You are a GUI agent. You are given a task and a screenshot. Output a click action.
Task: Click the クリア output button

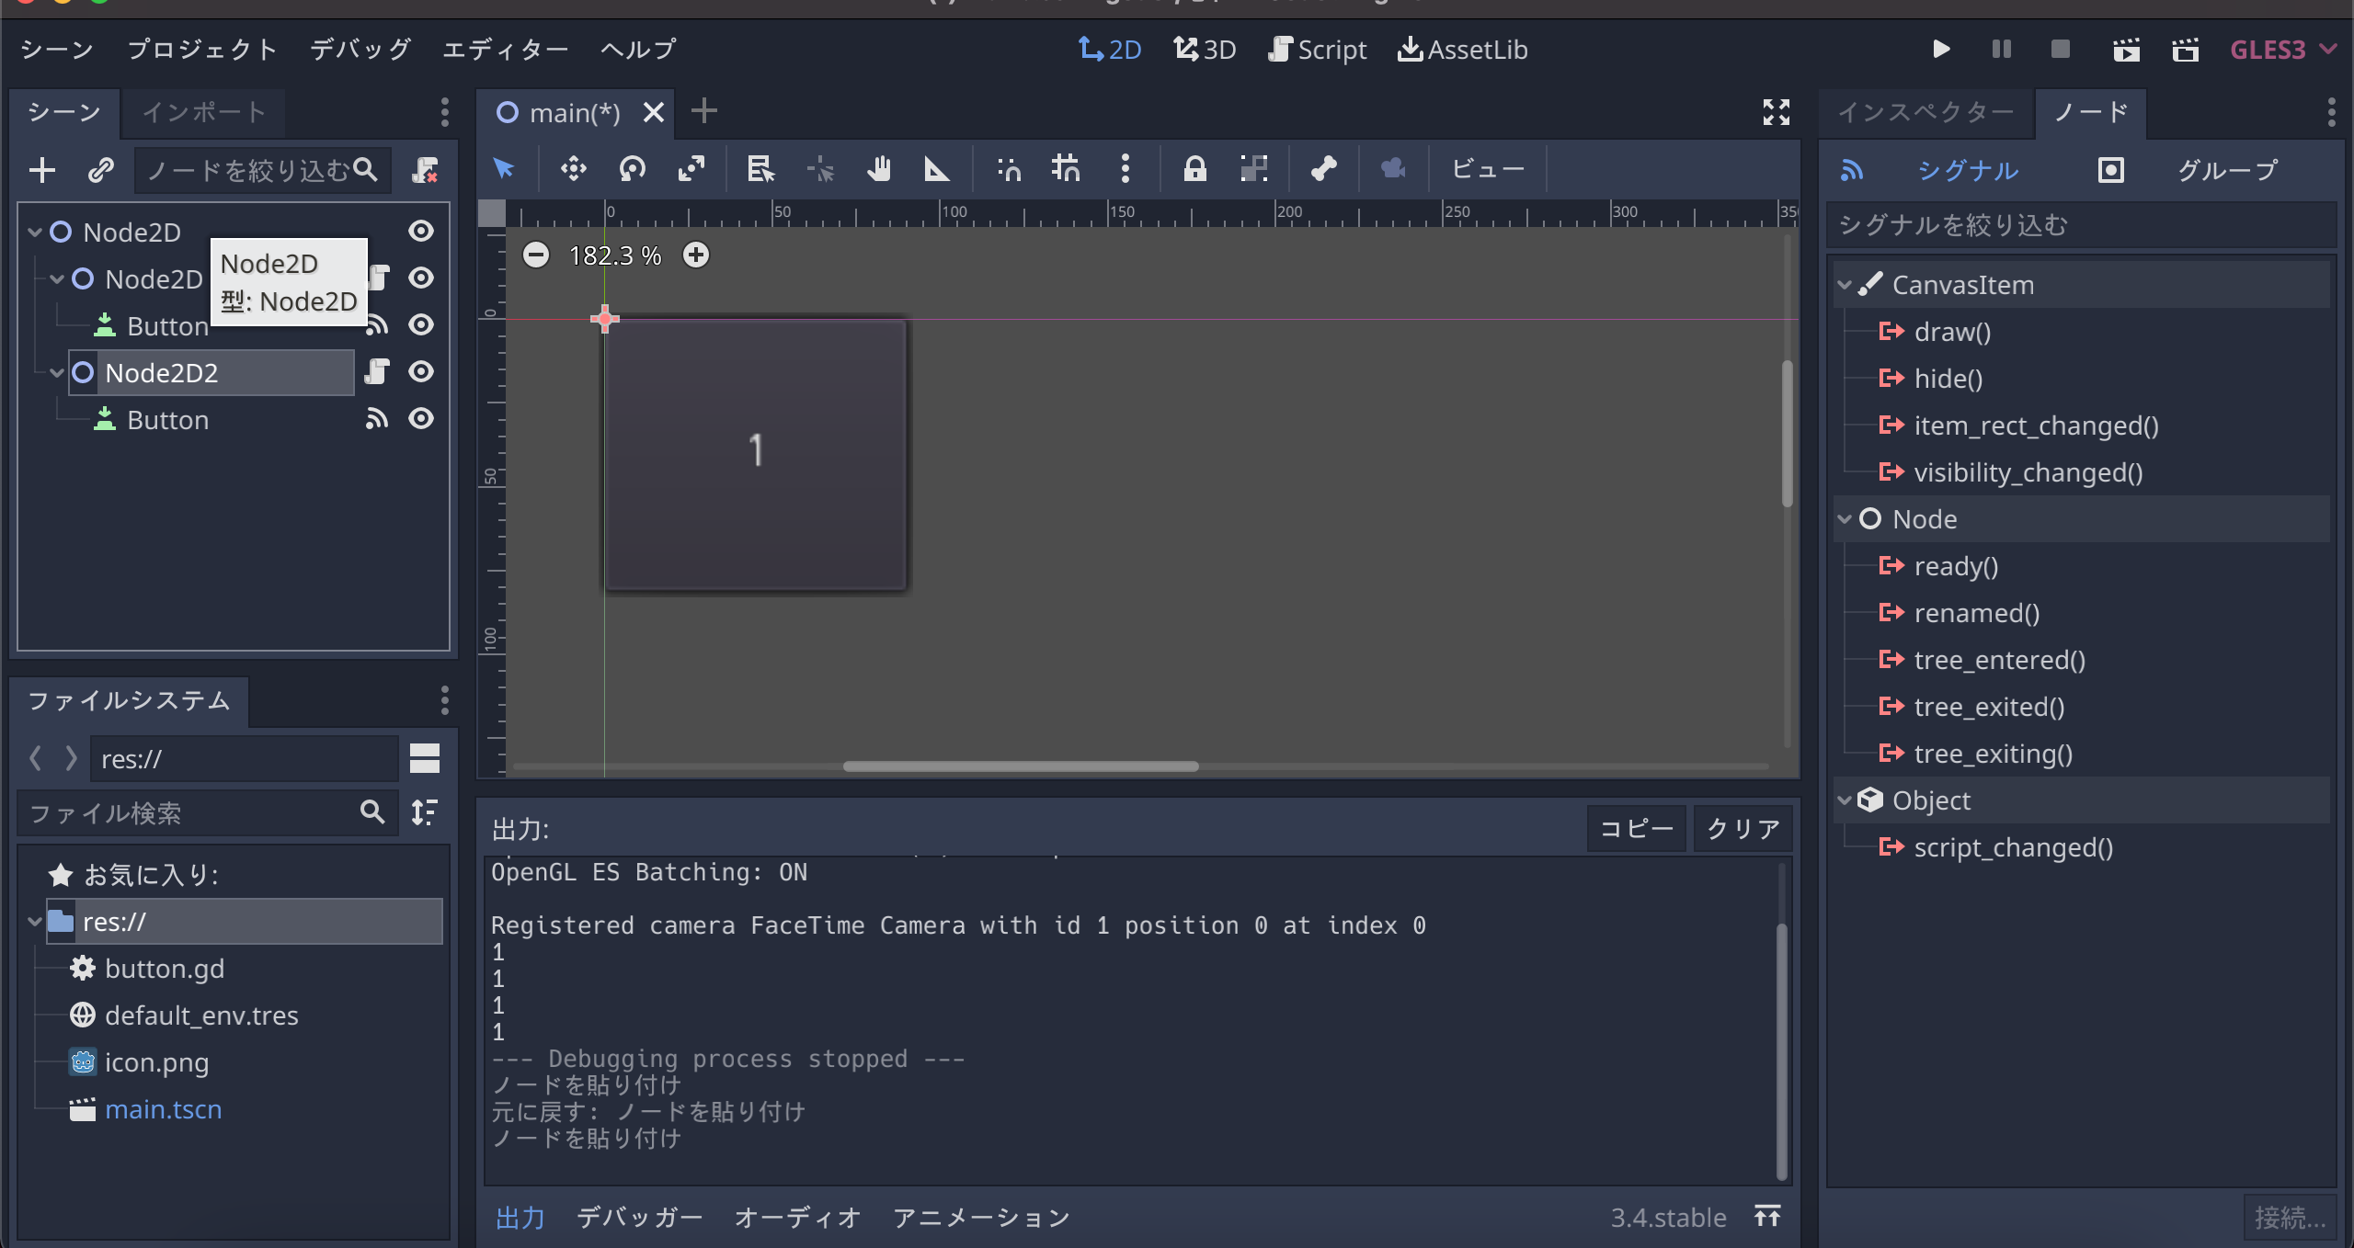click(x=1743, y=829)
